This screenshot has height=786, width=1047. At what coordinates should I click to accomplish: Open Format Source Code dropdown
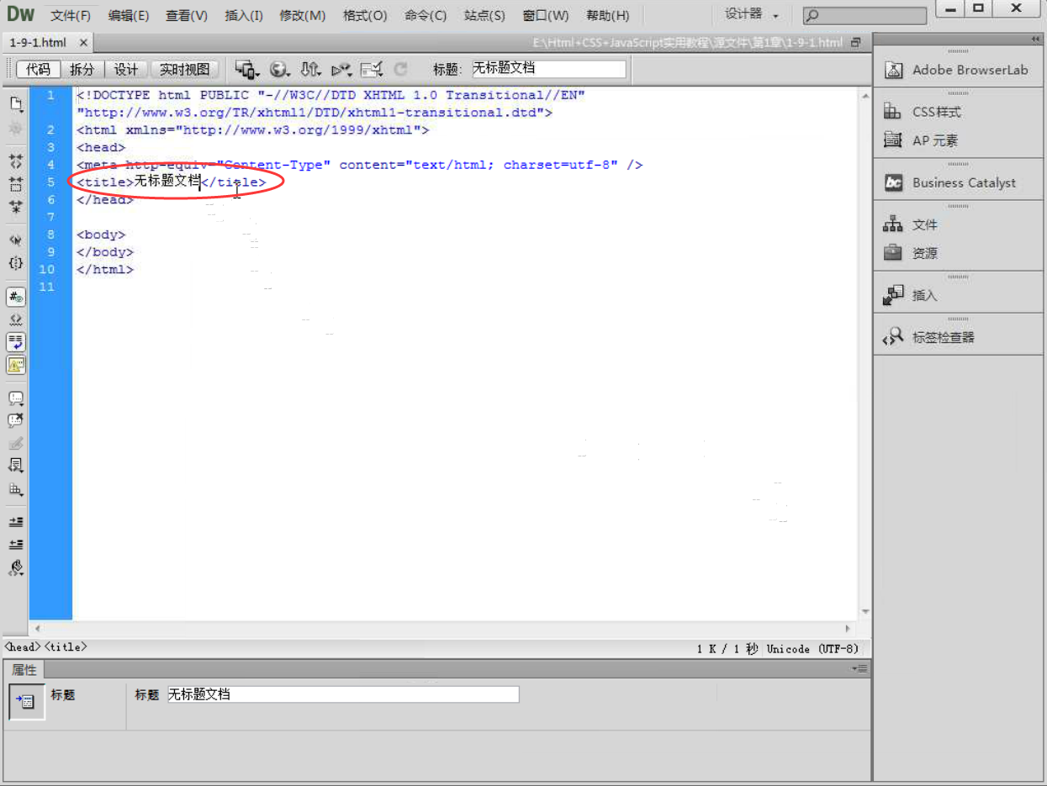pos(16,568)
